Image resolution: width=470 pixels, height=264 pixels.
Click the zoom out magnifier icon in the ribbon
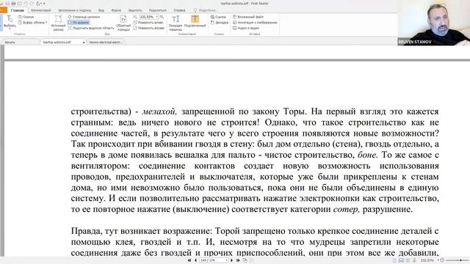tap(135, 17)
